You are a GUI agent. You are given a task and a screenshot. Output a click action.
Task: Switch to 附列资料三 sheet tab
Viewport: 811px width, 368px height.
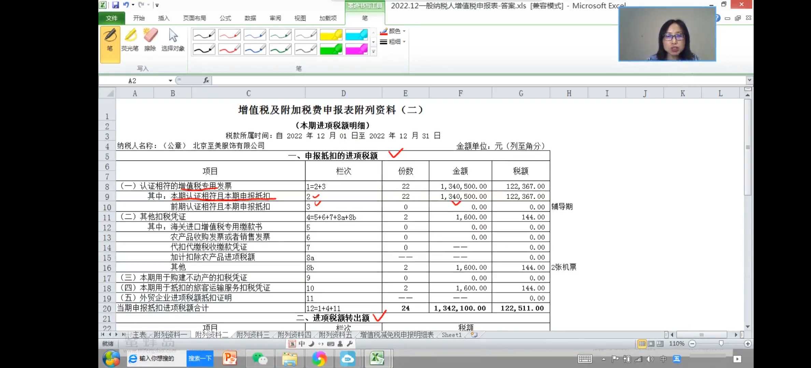(x=253, y=335)
